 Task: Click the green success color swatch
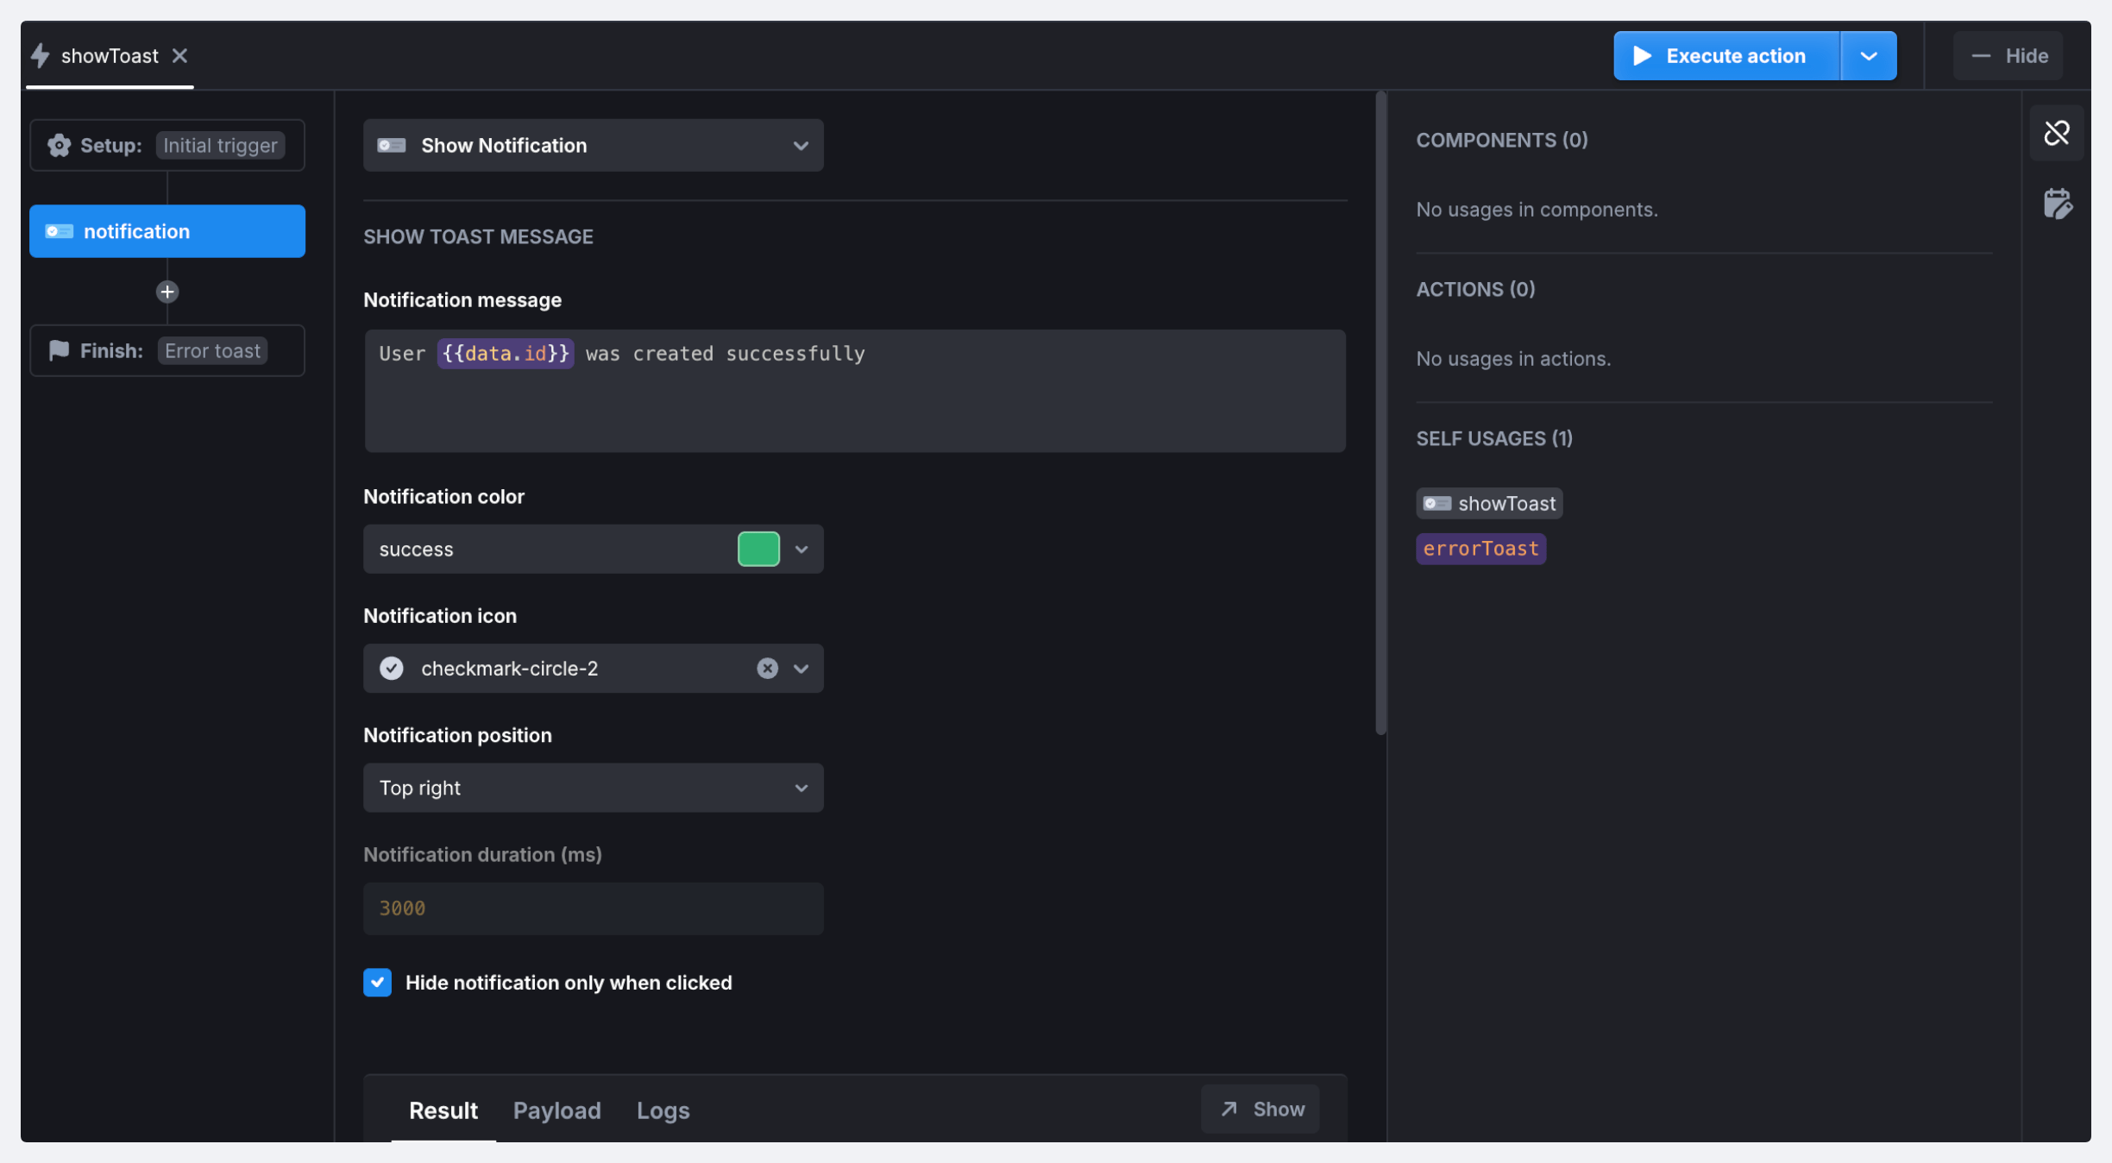coord(758,549)
